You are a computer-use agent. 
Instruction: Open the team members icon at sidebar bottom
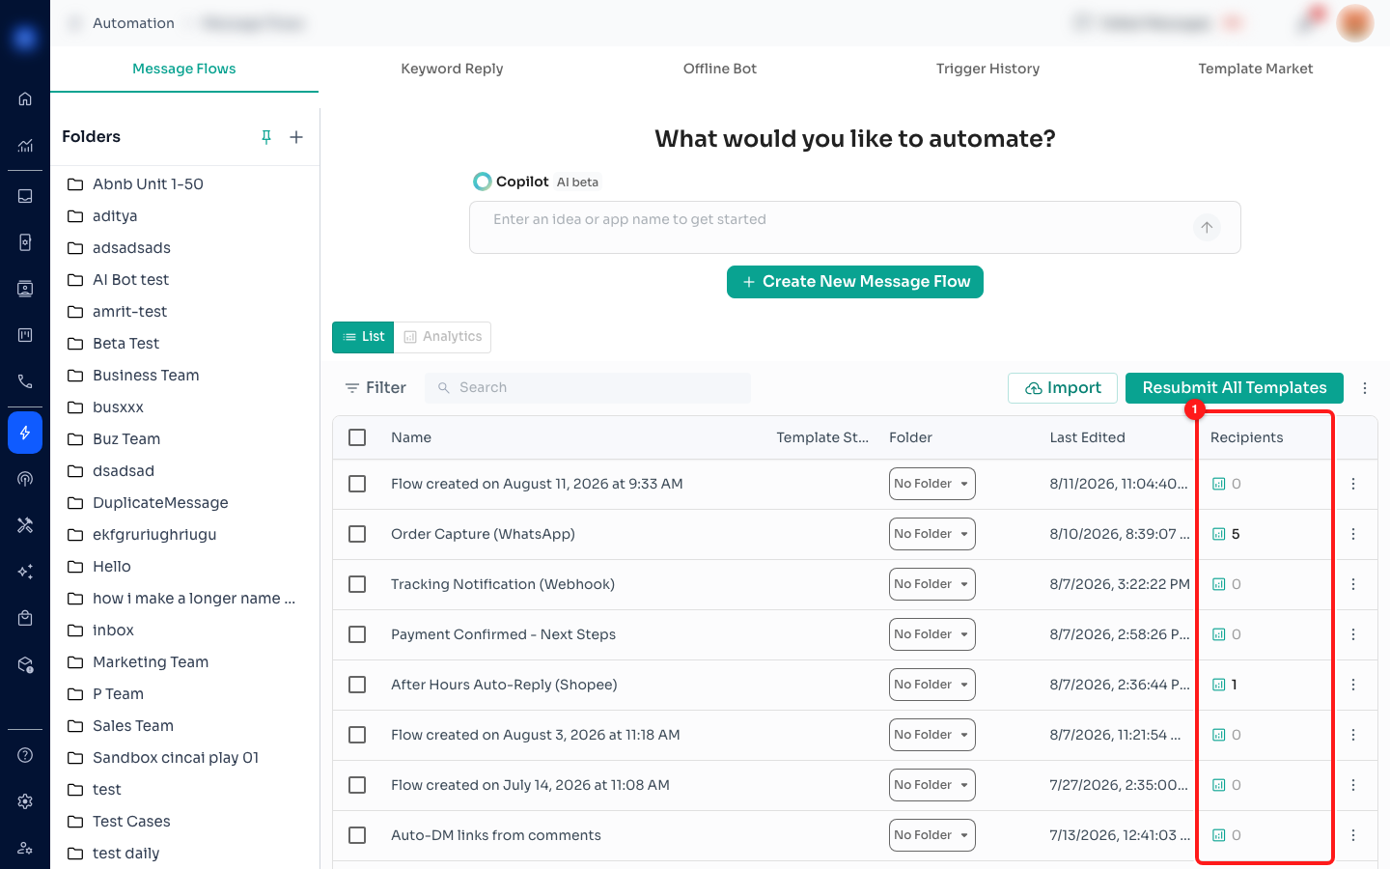pyautogui.click(x=25, y=848)
